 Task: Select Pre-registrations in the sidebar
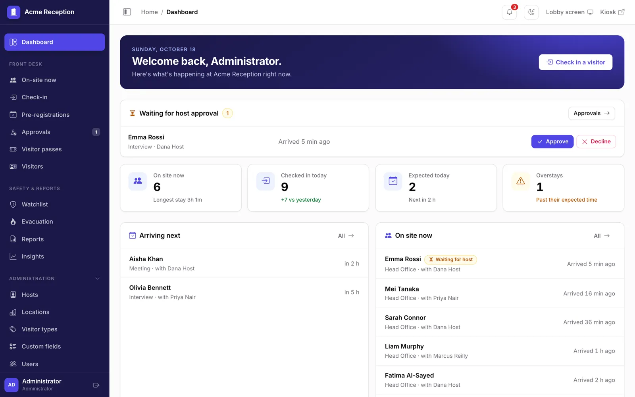pyautogui.click(x=55, y=115)
